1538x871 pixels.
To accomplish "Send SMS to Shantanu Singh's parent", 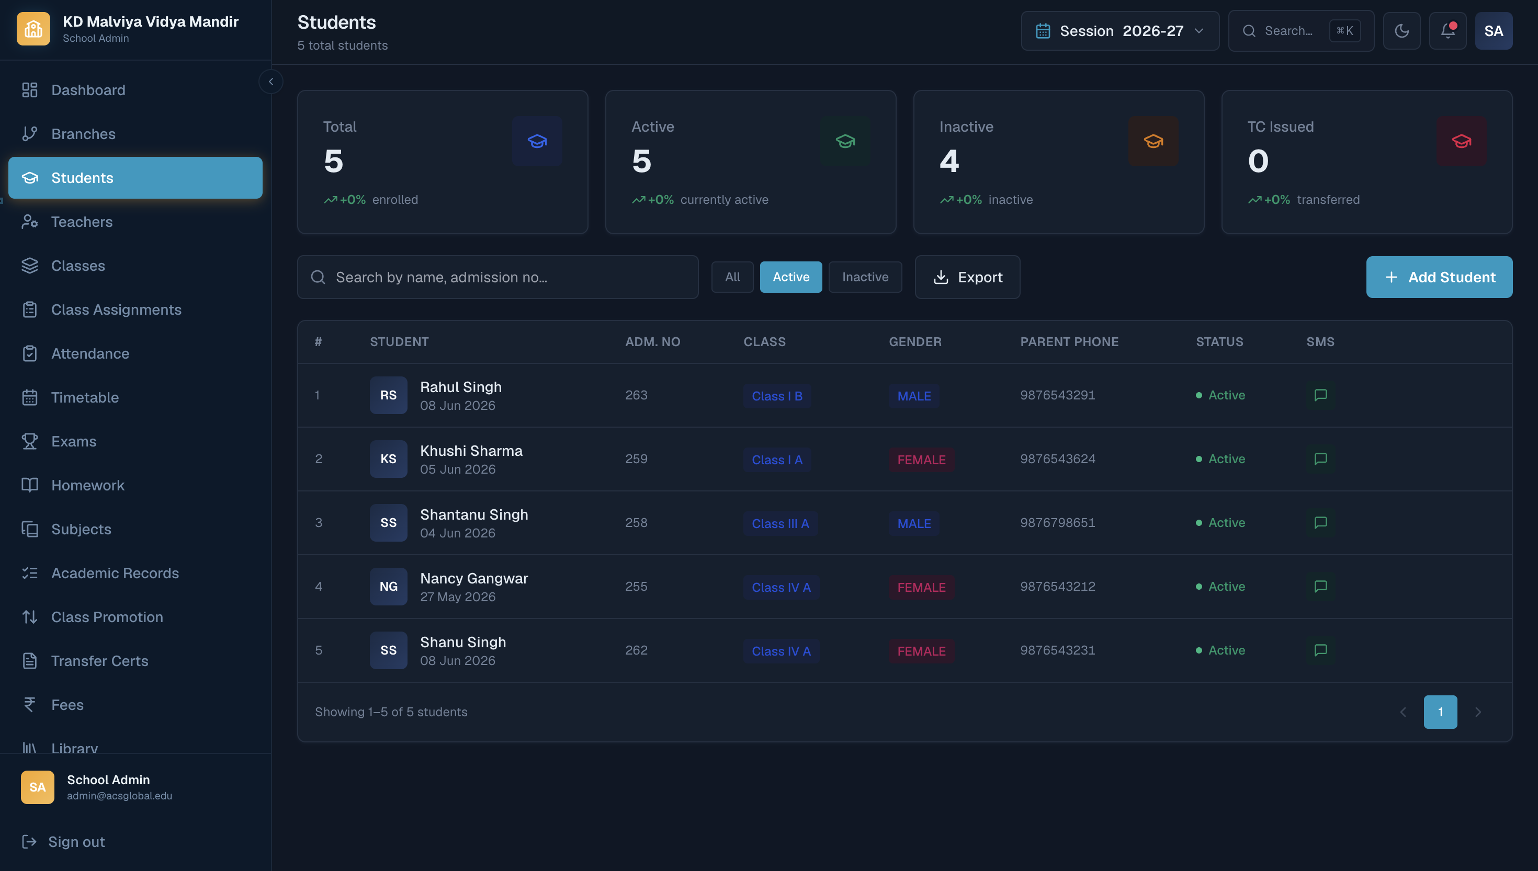I will point(1320,522).
